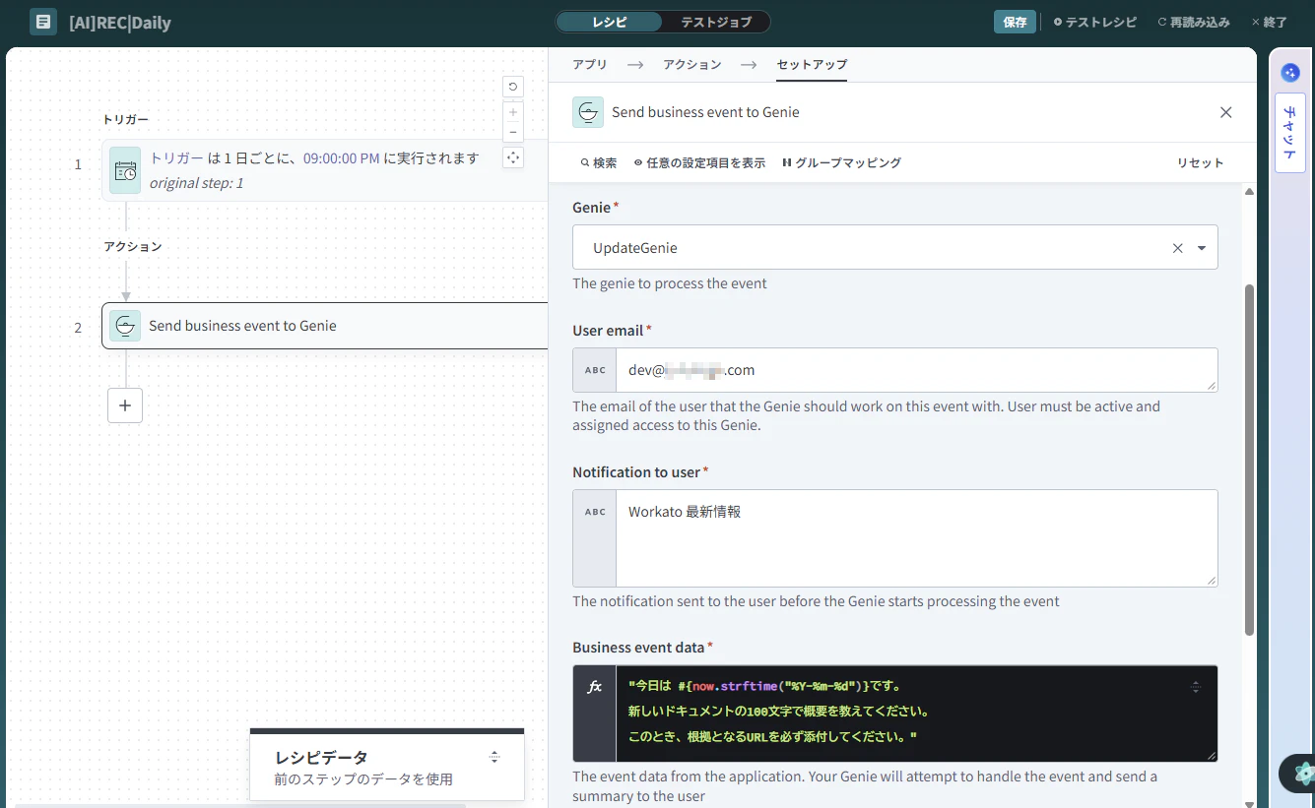Go to the アクション step in the breadcrumb
This screenshot has width=1315, height=808.
(692, 64)
